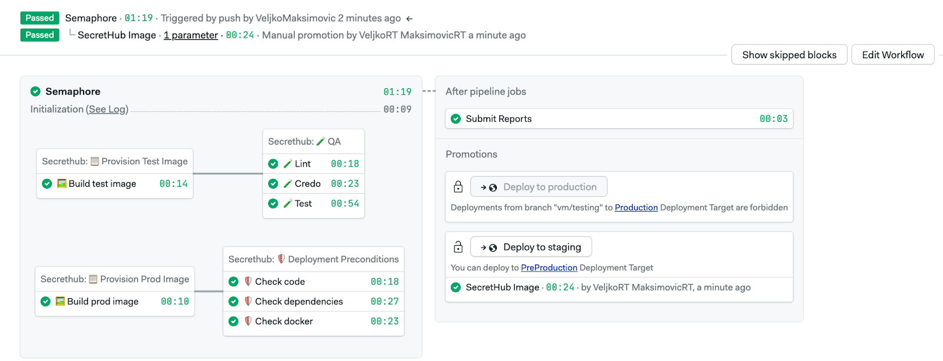Click the back arrow after '2 minutes ago'

(x=410, y=19)
